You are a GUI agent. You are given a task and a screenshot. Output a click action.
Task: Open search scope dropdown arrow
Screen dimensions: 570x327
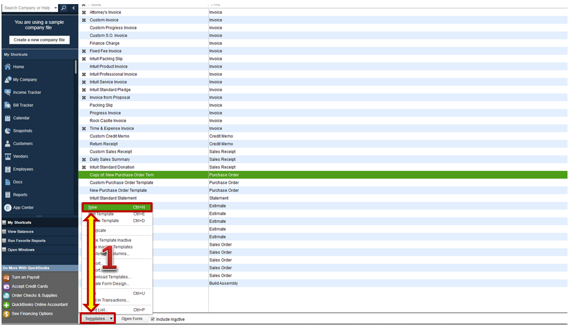(x=56, y=8)
